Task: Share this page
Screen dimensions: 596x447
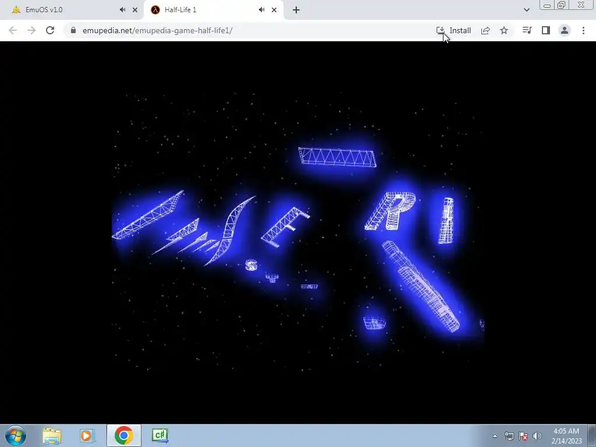Action: click(485, 30)
